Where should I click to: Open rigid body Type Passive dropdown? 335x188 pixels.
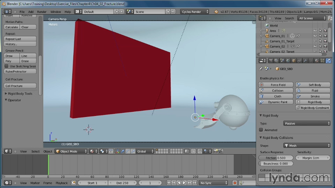pos(307,123)
